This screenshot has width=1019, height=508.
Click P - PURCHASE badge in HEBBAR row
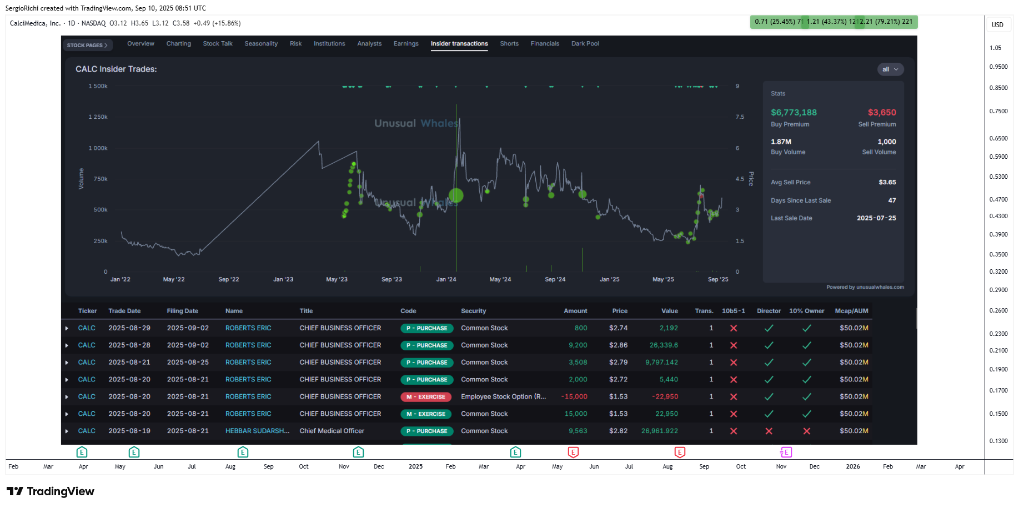coord(427,431)
